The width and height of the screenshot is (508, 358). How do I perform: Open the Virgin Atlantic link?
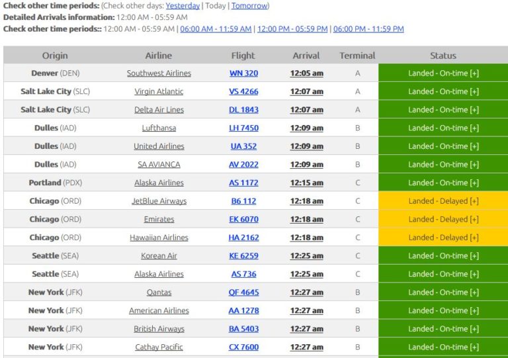point(159,91)
